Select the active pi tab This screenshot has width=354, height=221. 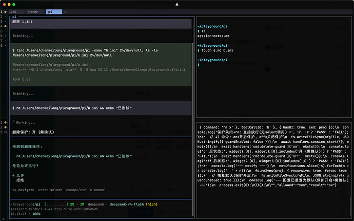54,12
